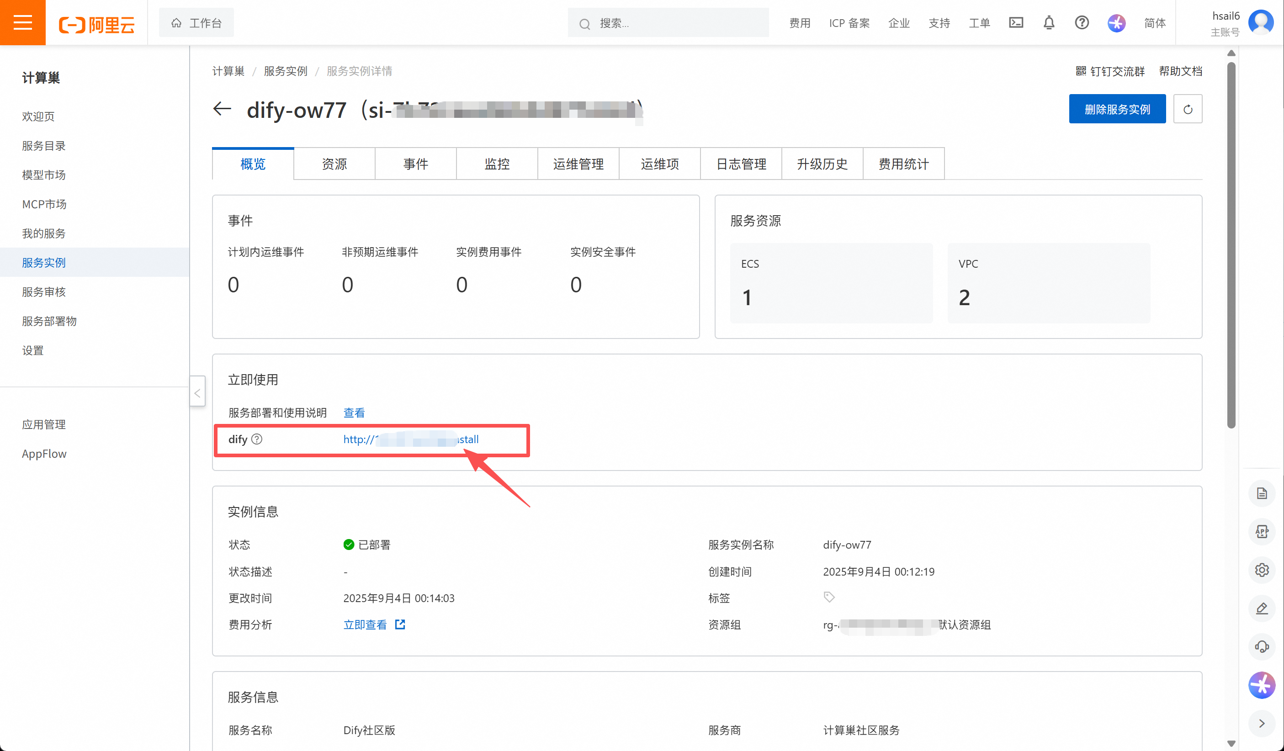Open the help question mark icon
The image size is (1284, 751).
(x=1082, y=23)
